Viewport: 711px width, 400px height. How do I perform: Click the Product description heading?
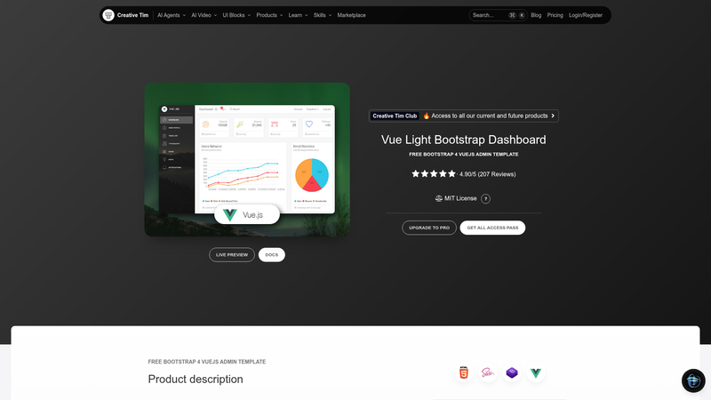[196, 380]
